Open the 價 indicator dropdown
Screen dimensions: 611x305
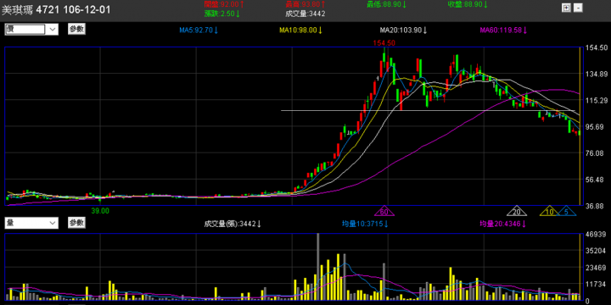pos(31,30)
